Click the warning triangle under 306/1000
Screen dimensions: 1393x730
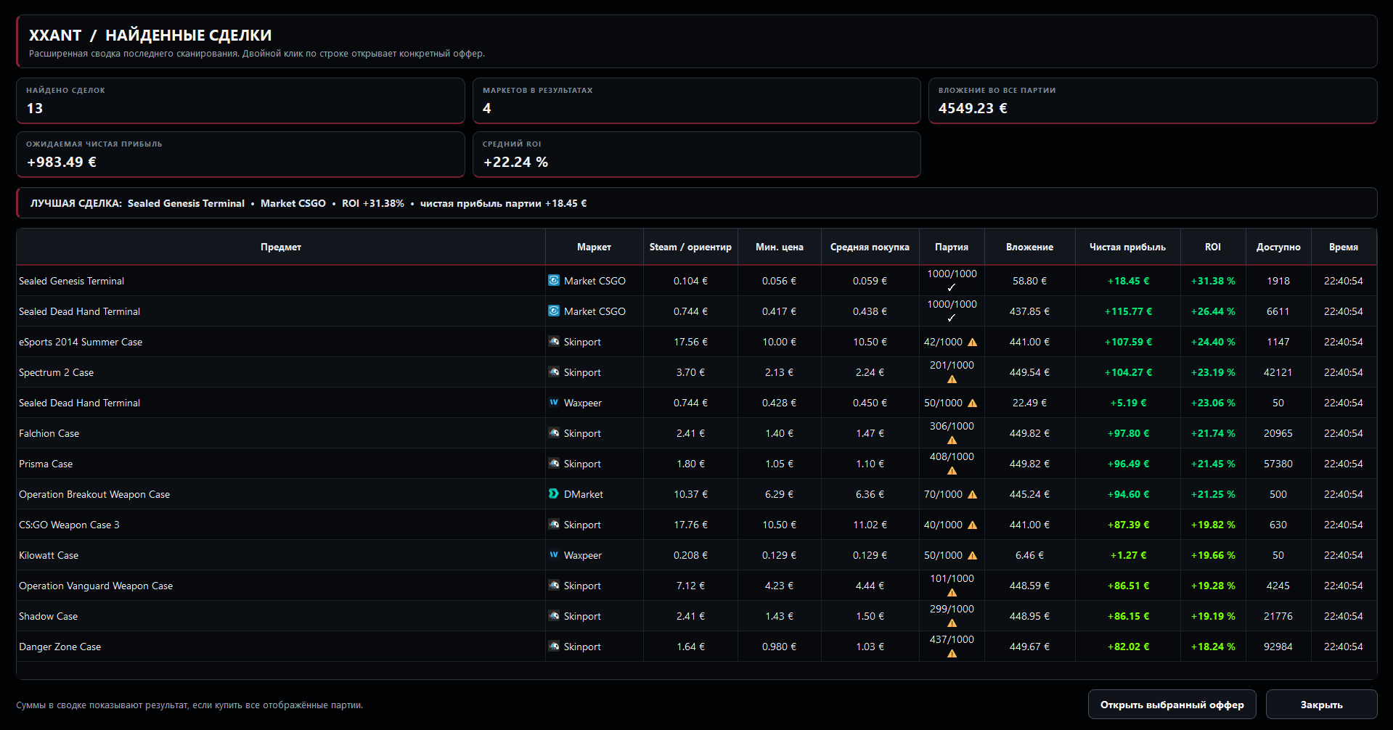coord(952,440)
